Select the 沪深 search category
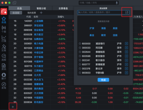143x110 pixels. pos(92,28)
